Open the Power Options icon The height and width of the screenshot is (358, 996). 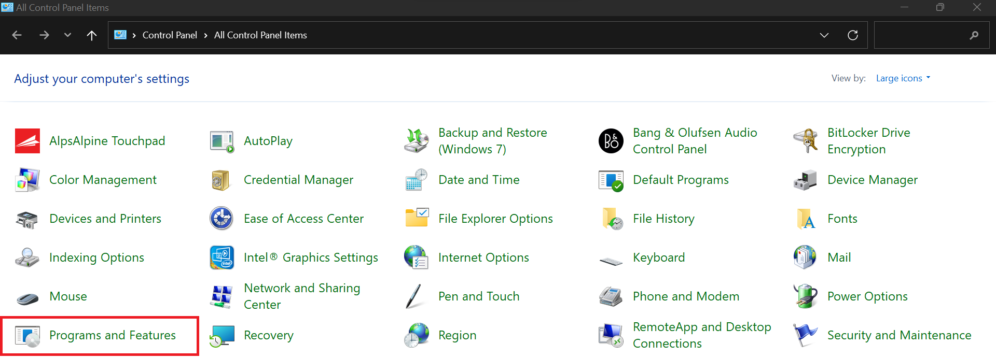tap(806, 296)
